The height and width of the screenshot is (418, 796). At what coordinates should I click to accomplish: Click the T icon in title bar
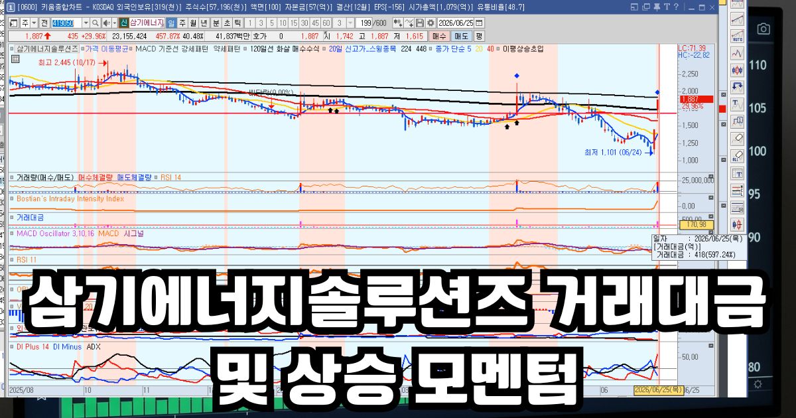tap(667, 7)
